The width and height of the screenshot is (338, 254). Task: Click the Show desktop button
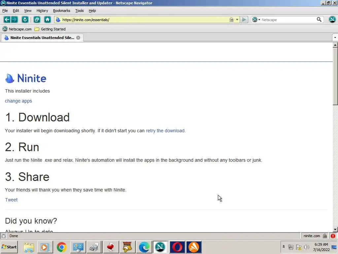click(335, 247)
